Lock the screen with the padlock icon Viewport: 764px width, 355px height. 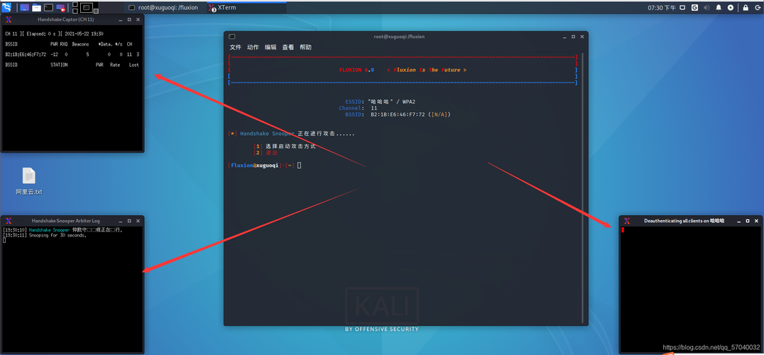coord(746,7)
